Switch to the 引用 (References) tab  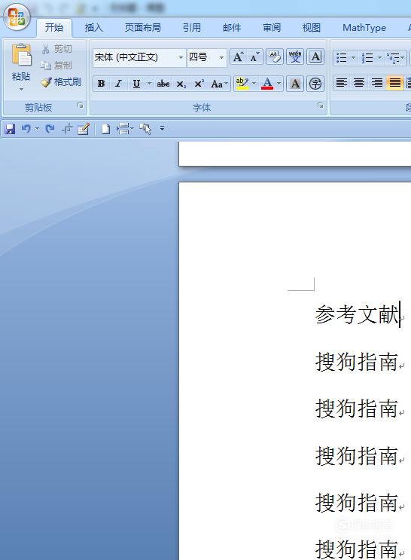point(192,27)
